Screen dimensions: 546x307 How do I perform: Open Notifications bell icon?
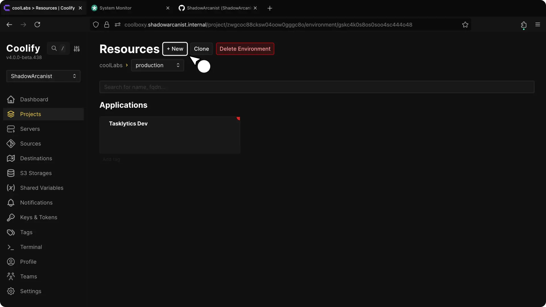(x=11, y=203)
